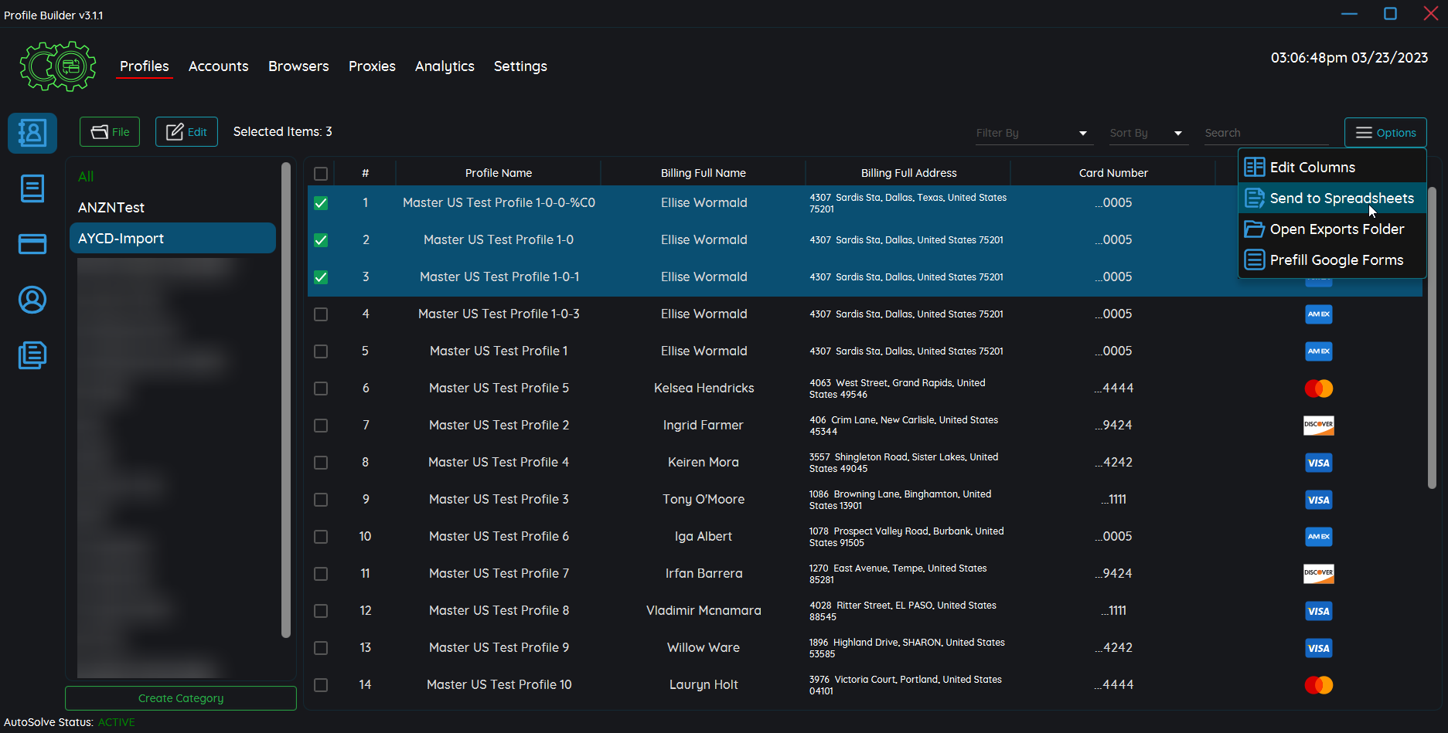Toggle the Options menu button
The height and width of the screenshot is (733, 1448).
[1385, 133]
